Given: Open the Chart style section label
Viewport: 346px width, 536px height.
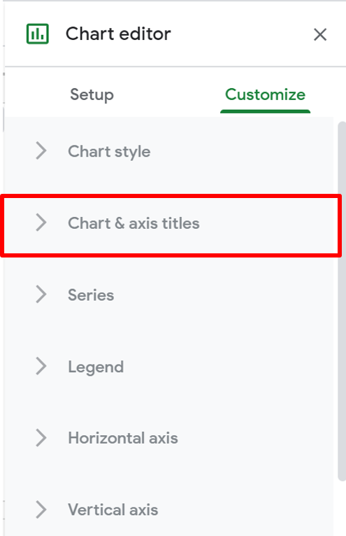Looking at the screenshot, I should pos(109,151).
